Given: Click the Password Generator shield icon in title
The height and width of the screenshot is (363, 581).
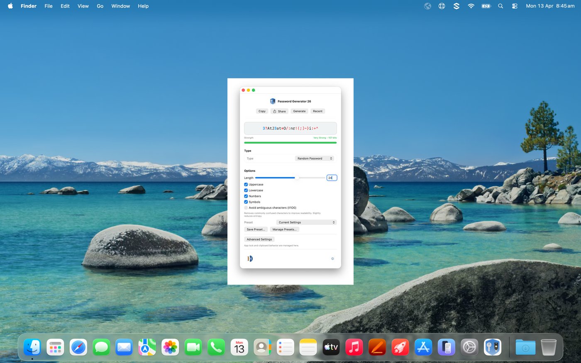Looking at the screenshot, I should (x=273, y=101).
